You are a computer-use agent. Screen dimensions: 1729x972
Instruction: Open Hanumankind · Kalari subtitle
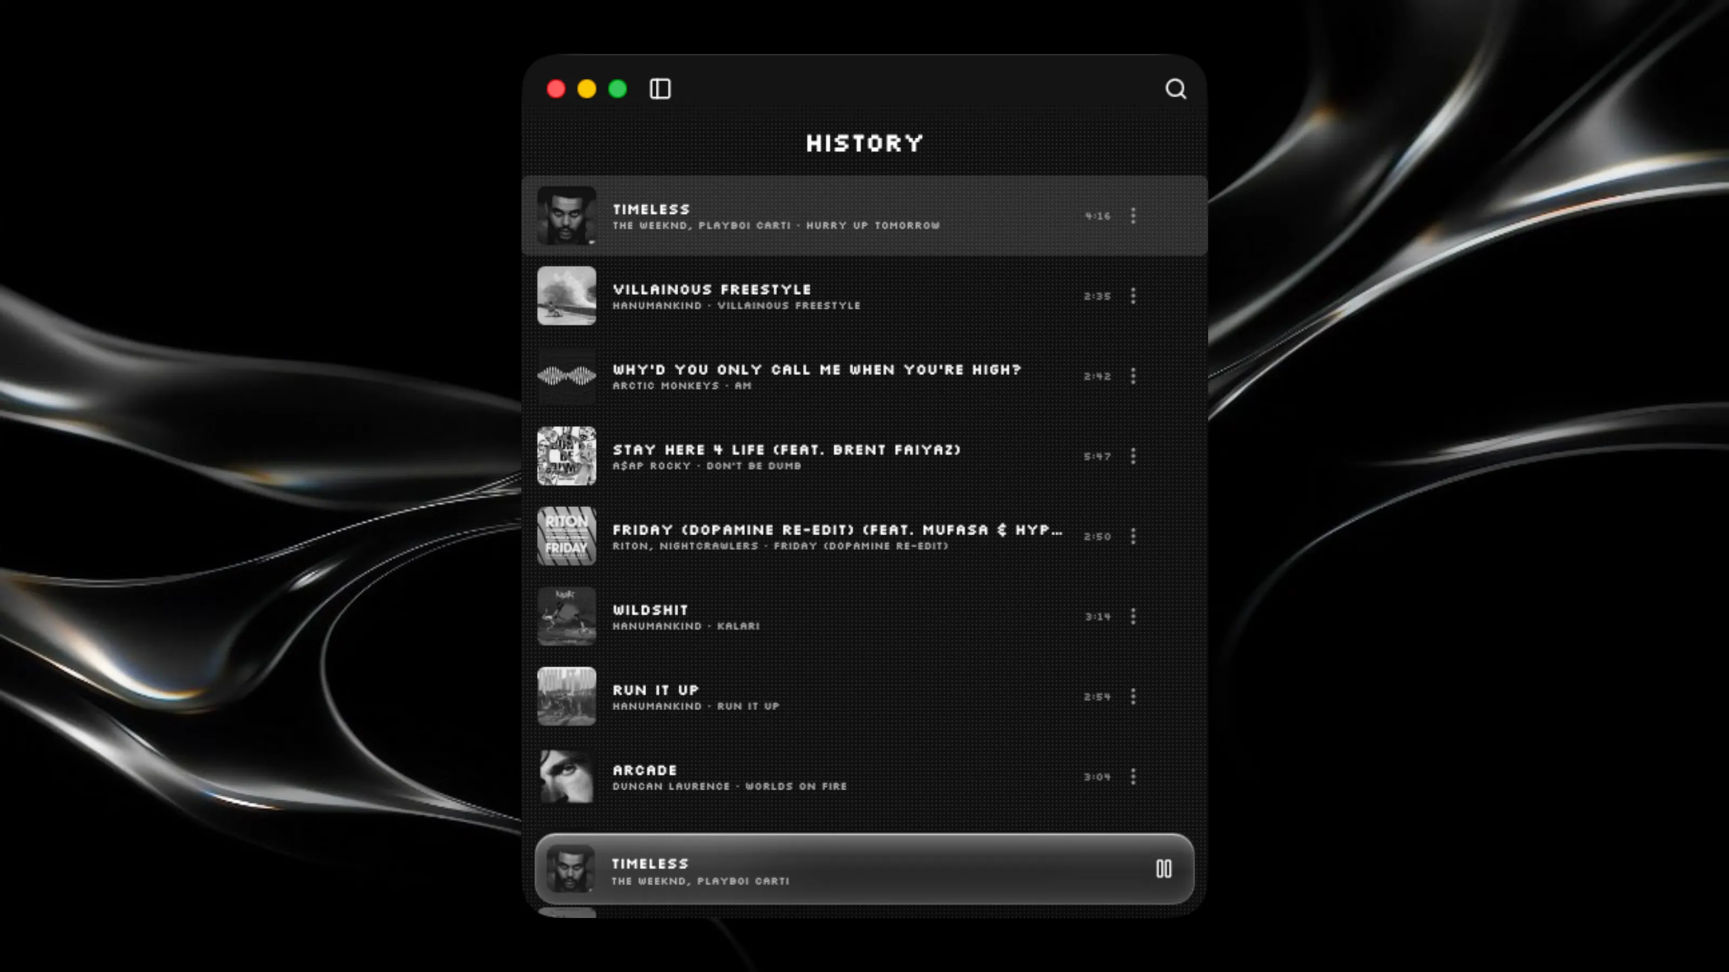(x=686, y=626)
